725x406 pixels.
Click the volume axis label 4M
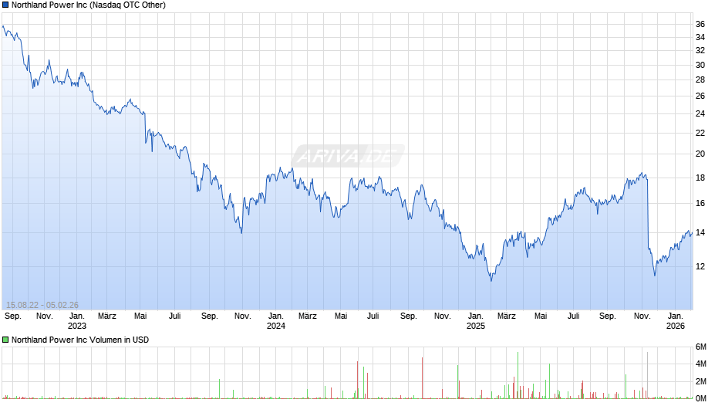tap(701, 364)
